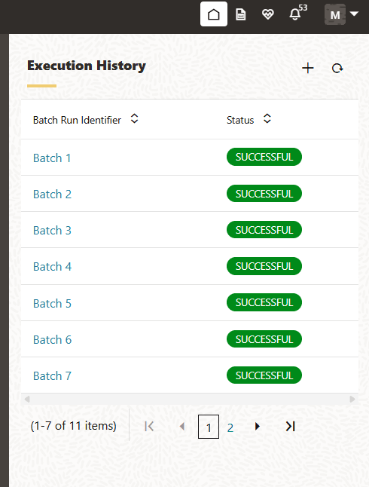This screenshot has height=487, width=369.
Task: Click SUCCESSFUL badge for Batch 6
Action: point(264,339)
